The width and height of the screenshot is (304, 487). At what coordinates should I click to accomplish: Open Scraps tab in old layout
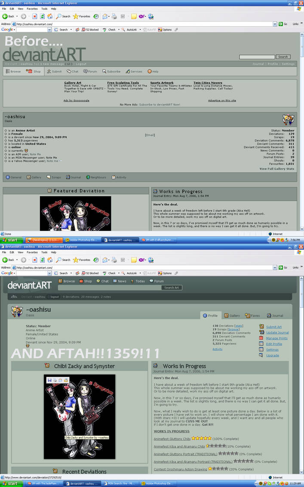(54, 177)
